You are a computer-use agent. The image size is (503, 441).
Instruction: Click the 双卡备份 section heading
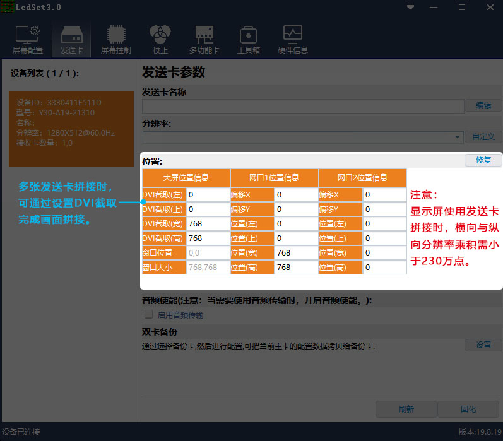160,332
